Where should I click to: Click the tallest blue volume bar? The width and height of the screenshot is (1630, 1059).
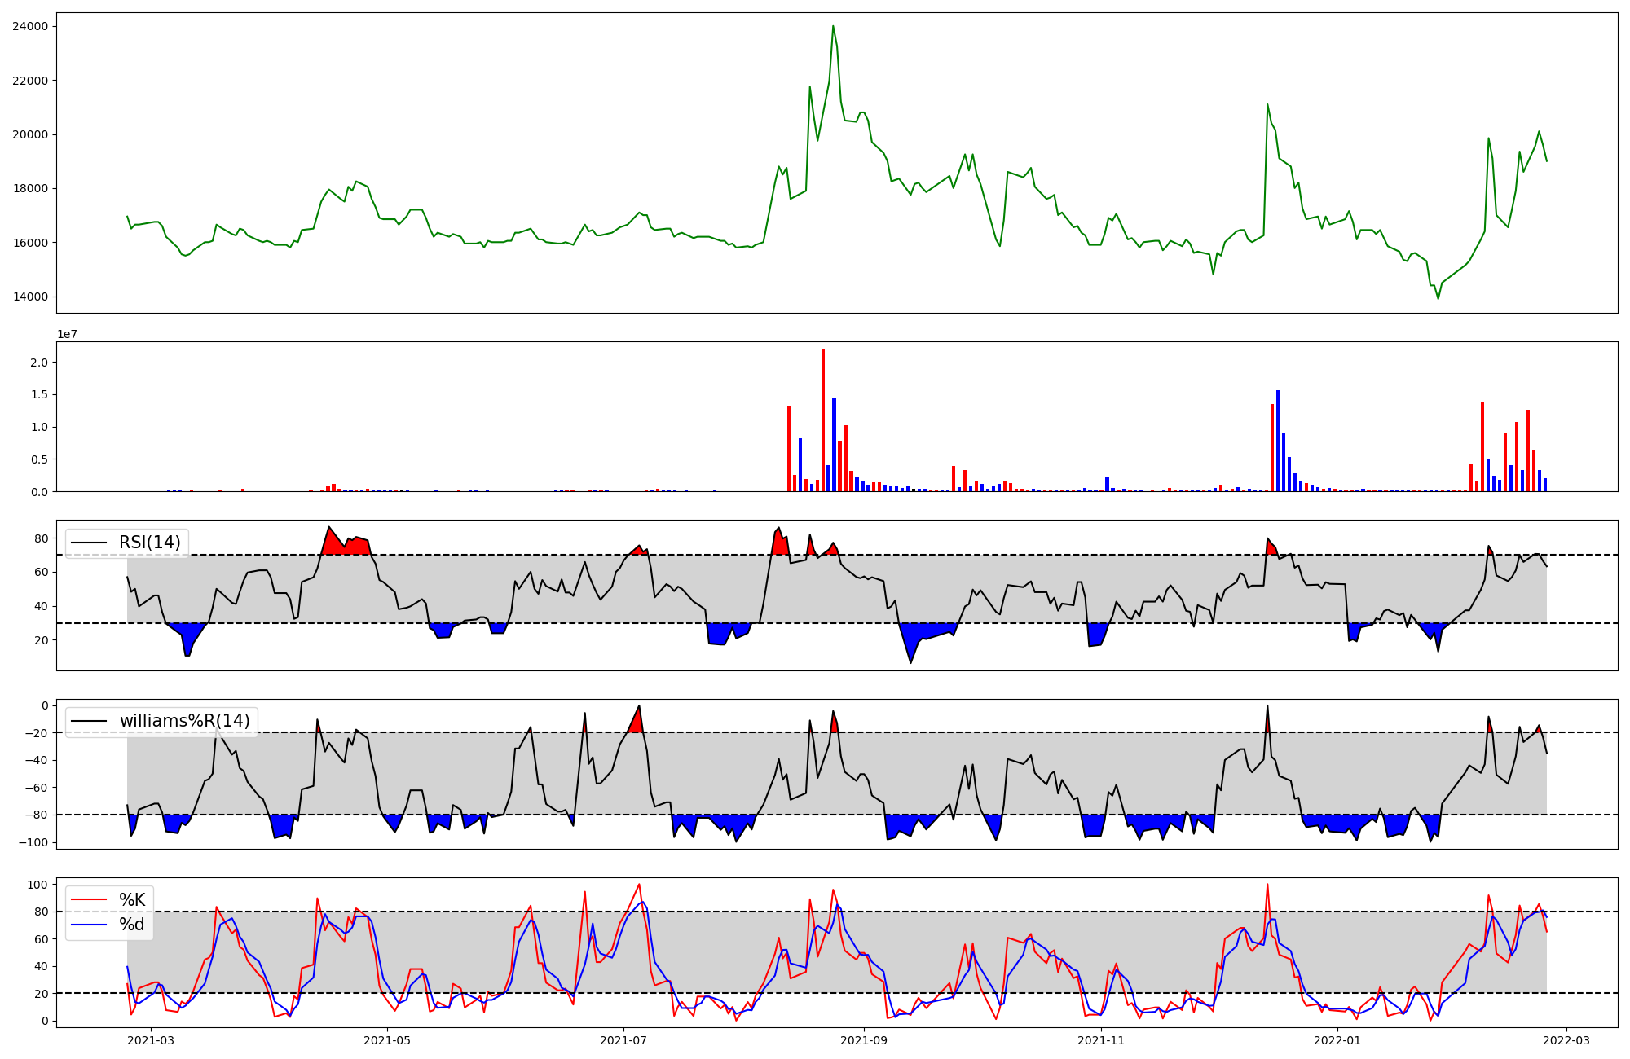pyautogui.click(x=1278, y=440)
